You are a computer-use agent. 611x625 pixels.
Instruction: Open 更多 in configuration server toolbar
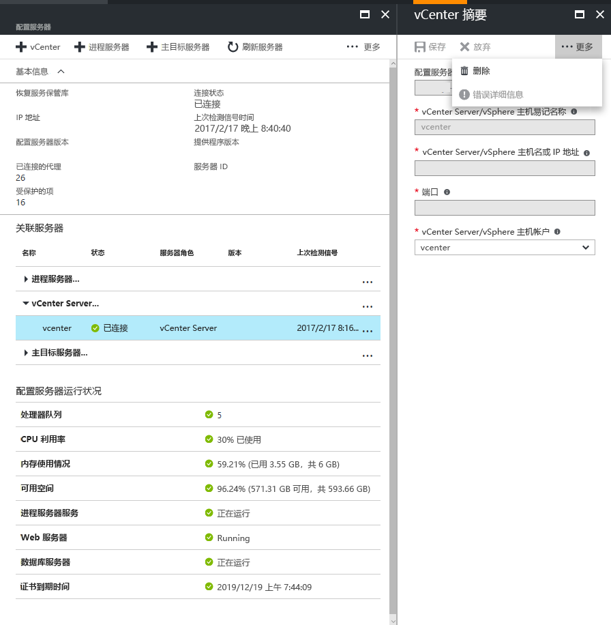pyautogui.click(x=363, y=47)
